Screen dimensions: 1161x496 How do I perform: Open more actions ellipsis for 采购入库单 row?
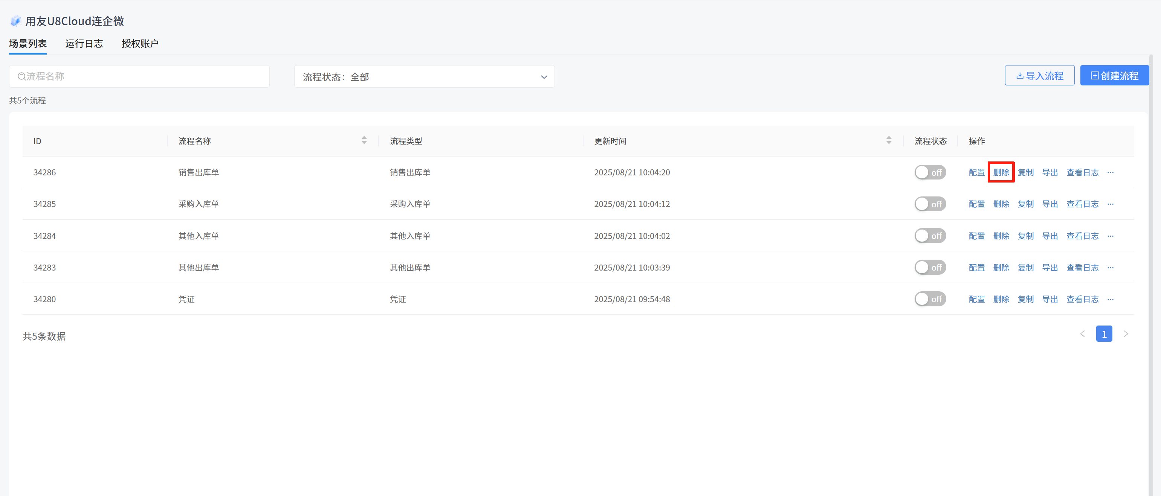[1110, 204]
